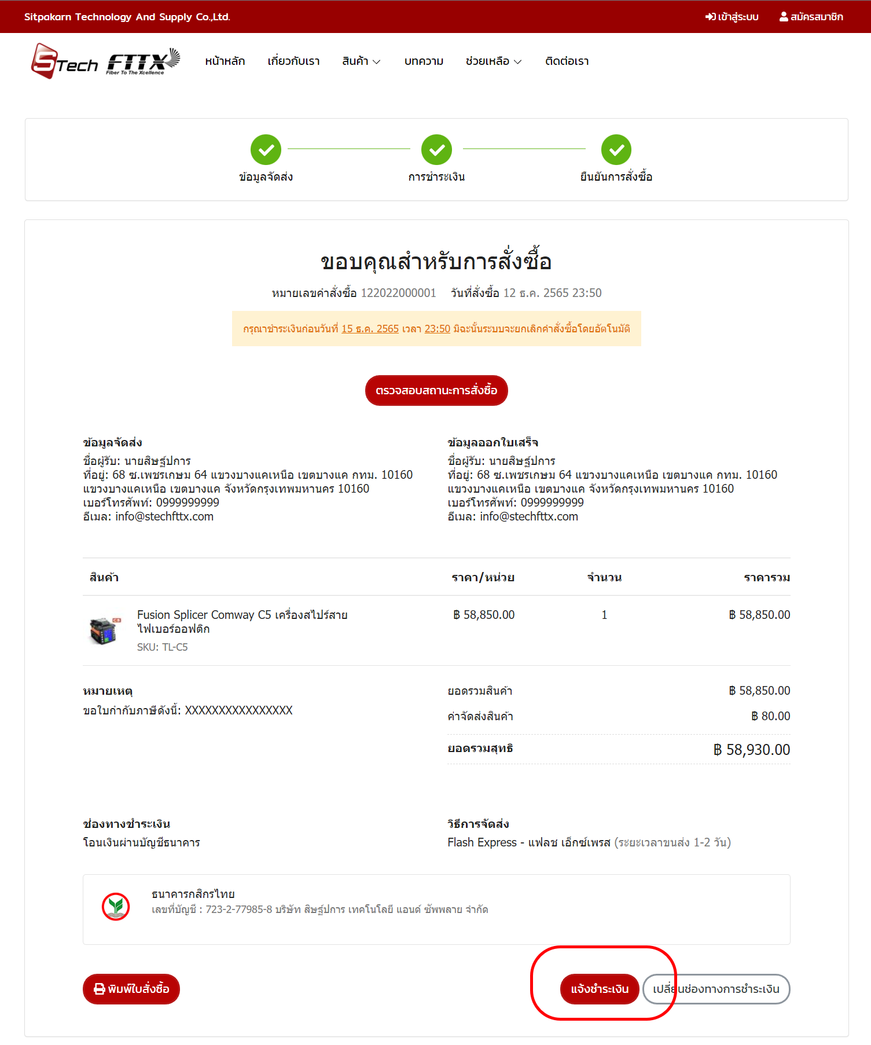This screenshot has height=1045, width=871.
Task: Open the หน้าหลัก home menu
Action: [225, 61]
